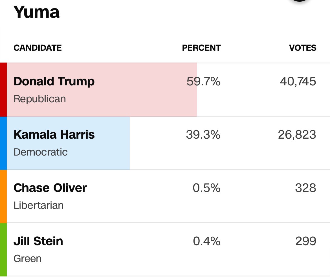Click the PERCENT column header
Image resolution: width=330 pixels, height=277 pixels.
(x=201, y=48)
